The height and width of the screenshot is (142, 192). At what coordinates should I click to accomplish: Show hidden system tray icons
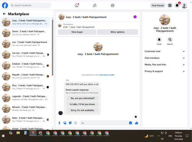click(159, 136)
